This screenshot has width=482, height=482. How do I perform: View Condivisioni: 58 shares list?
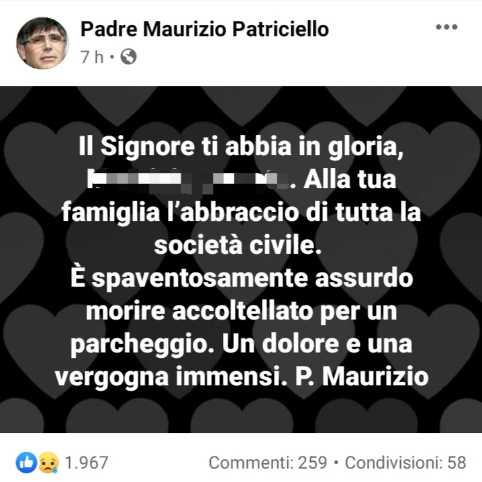(x=405, y=463)
